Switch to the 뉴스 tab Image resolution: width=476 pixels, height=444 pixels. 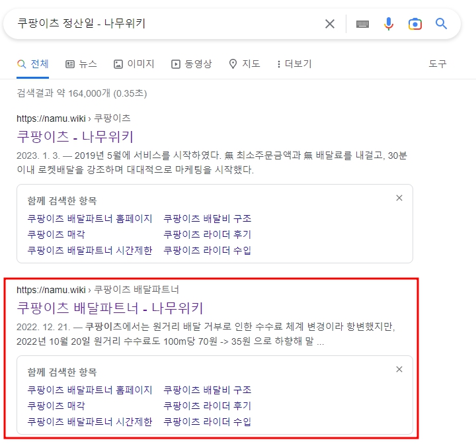81,64
